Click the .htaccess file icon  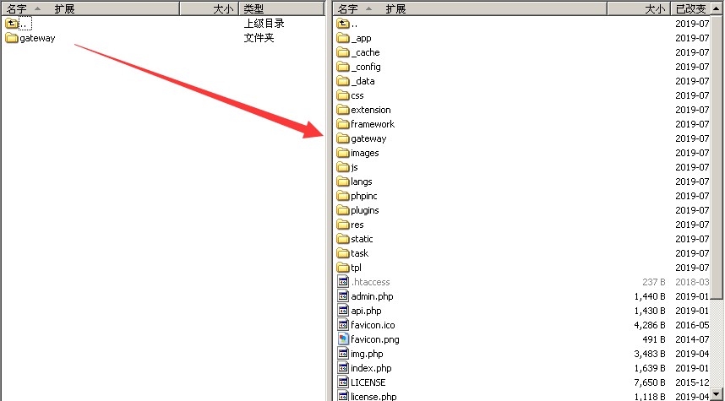(x=342, y=281)
